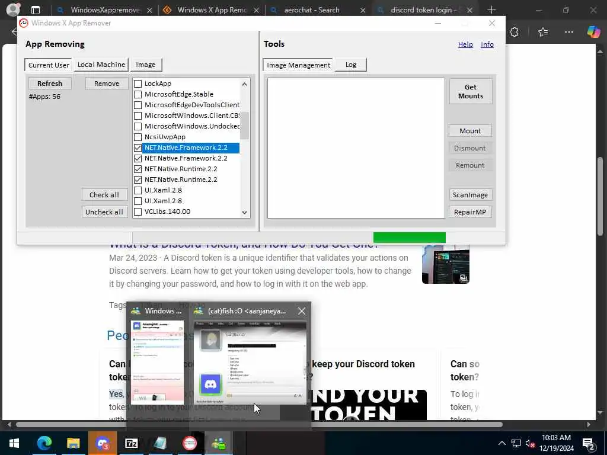This screenshot has height=455, width=607.
Task: Open Edge favorites star icon
Action: [543, 32]
